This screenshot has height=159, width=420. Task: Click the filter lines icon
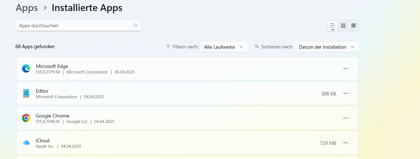(x=168, y=46)
